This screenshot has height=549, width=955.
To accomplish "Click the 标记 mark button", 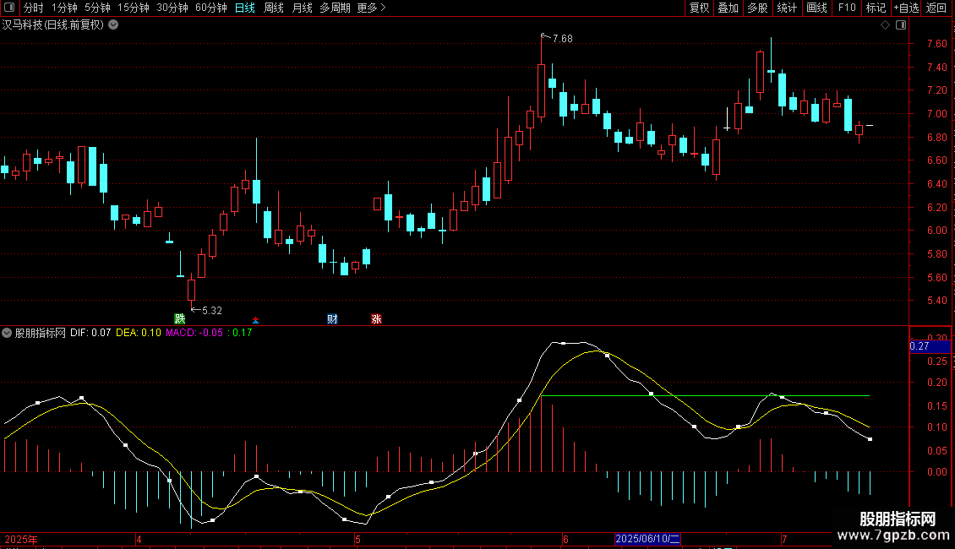I will [x=876, y=8].
